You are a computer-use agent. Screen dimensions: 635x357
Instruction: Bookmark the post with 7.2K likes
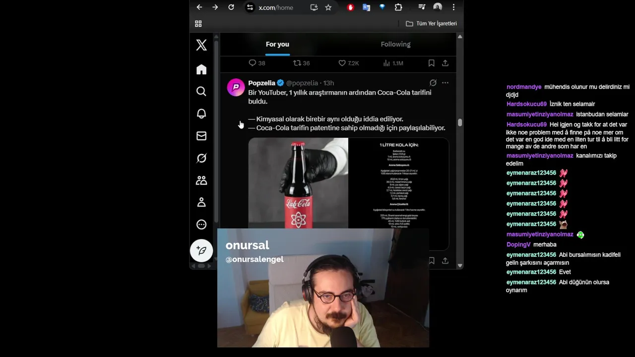click(432, 63)
